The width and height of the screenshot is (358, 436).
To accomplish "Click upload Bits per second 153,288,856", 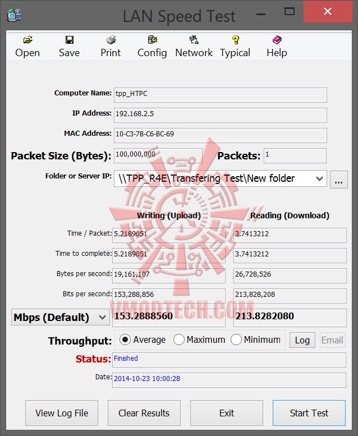I will [x=169, y=296].
